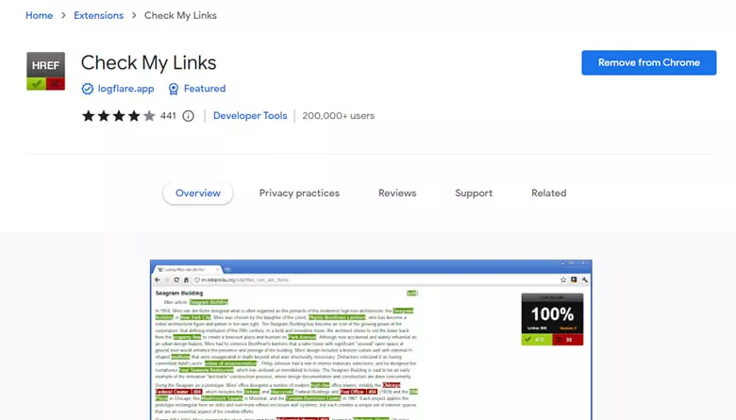Open the Developer Tools category link
The height and width of the screenshot is (420, 736).
250,116
